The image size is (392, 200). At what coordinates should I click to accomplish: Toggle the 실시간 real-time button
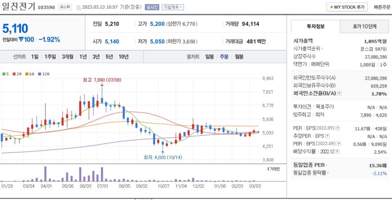[152, 7]
